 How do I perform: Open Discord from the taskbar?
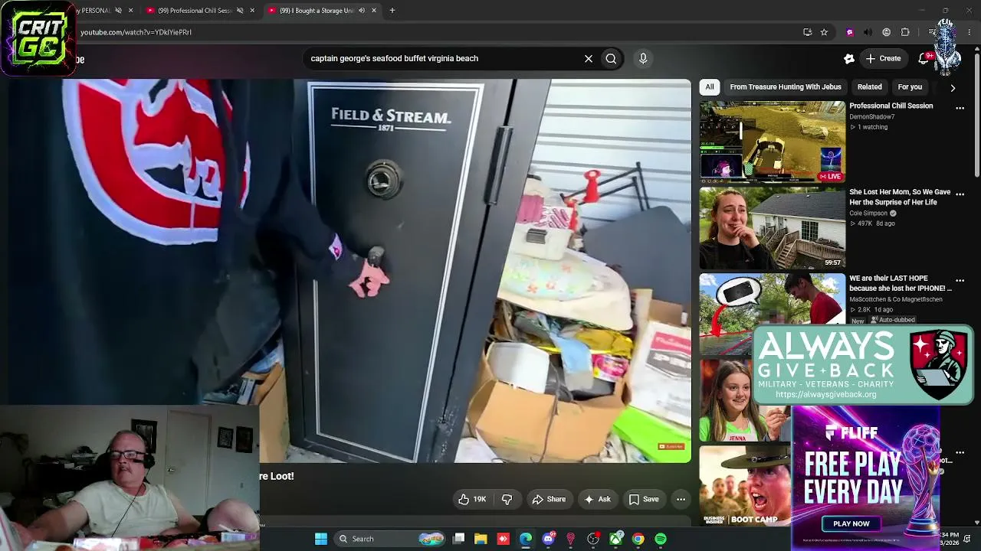click(548, 539)
